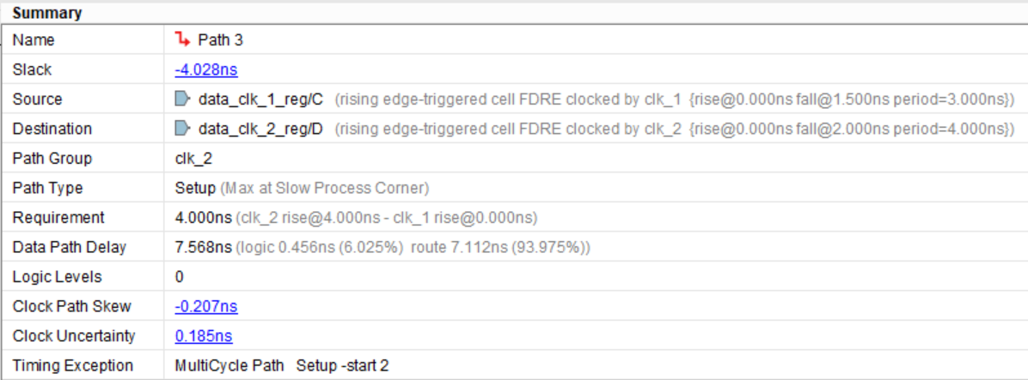1028x380 pixels.
Task: Open the -4.028ns slack link
Action: coord(206,69)
